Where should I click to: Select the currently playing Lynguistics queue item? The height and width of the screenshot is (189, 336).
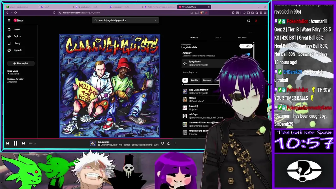click(x=202, y=63)
